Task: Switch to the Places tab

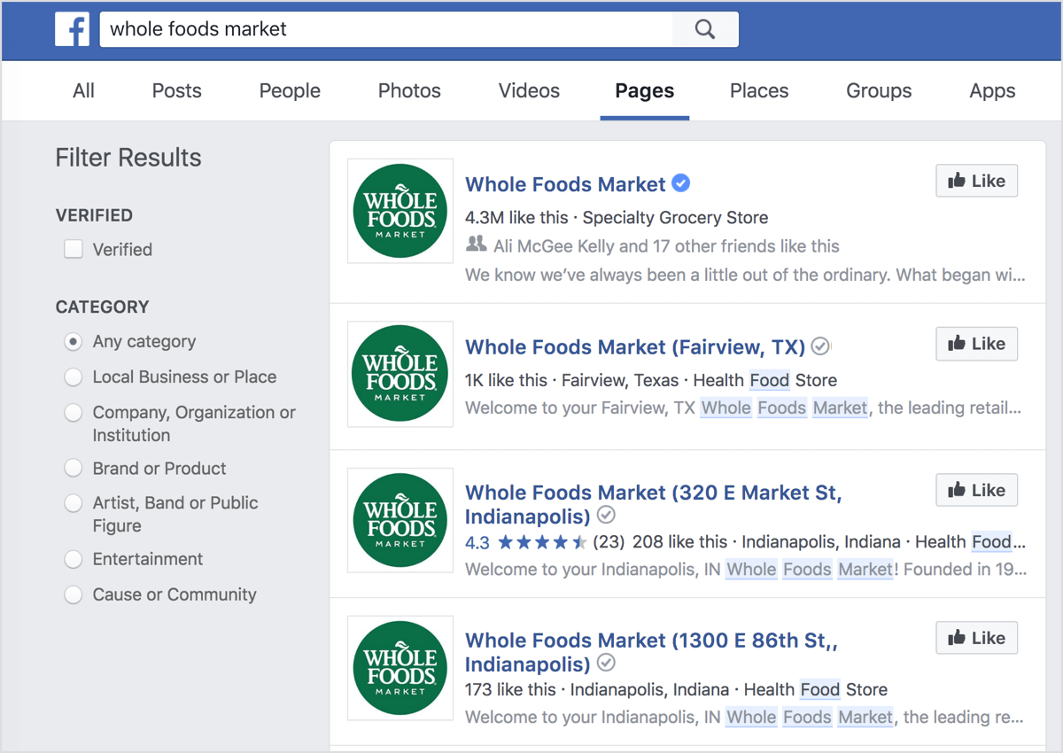Action: click(759, 90)
